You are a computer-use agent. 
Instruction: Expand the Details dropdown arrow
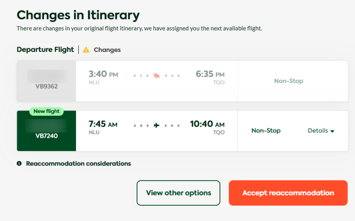(x=332, y=131)
